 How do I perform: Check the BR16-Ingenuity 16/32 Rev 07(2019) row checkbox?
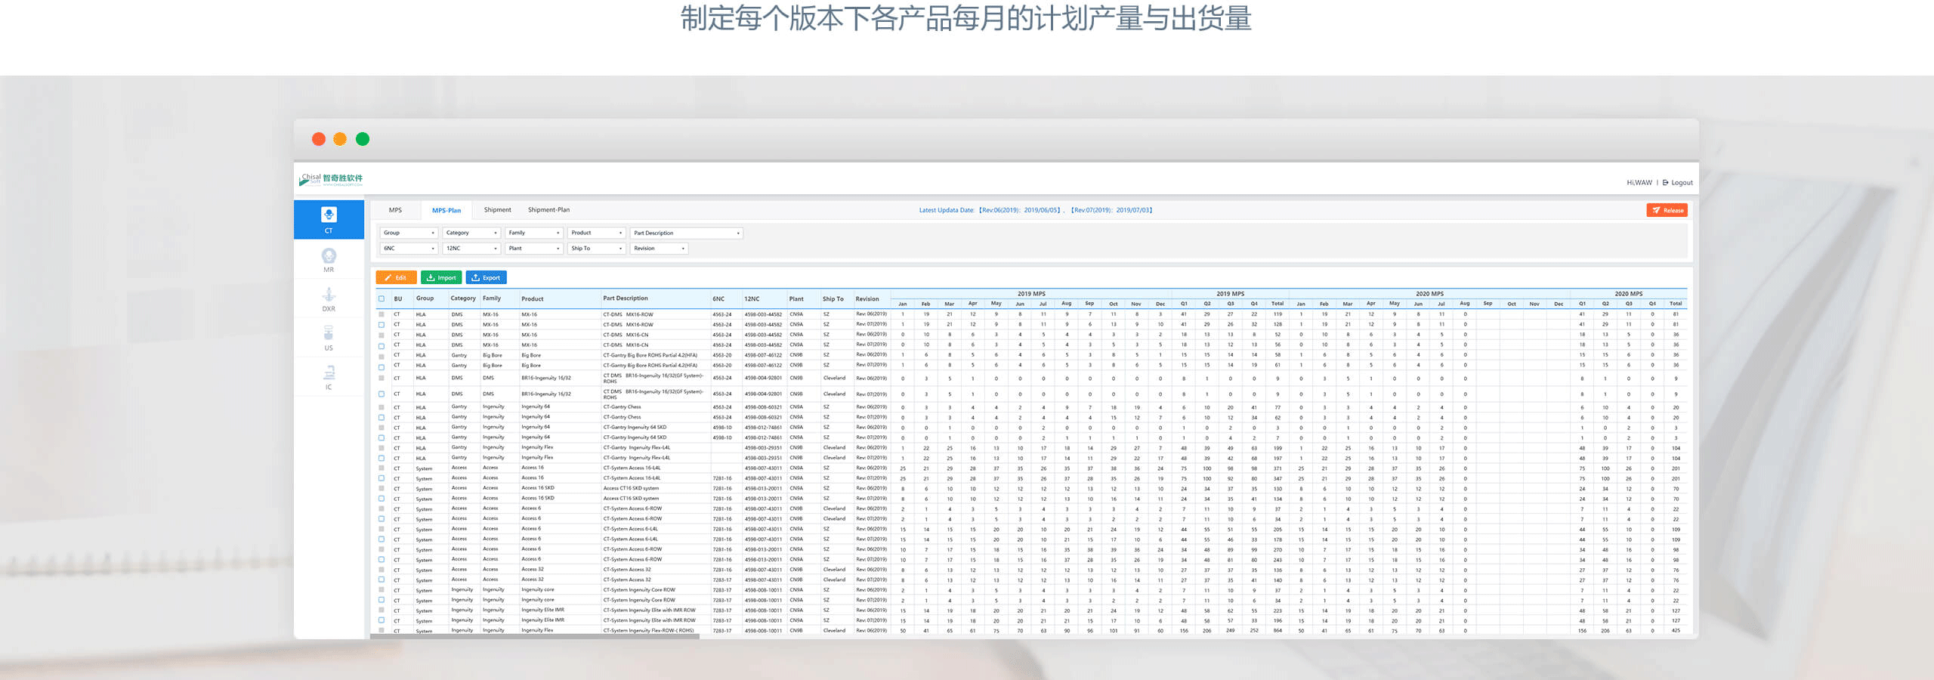pos(382,394)
